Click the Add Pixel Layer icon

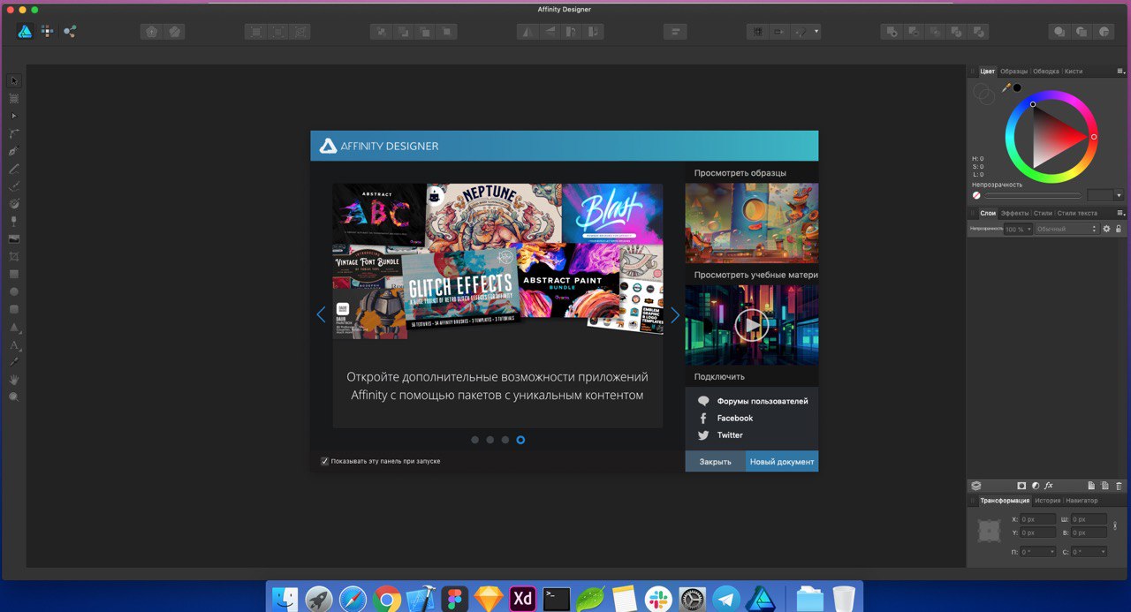click(1105, 486)
